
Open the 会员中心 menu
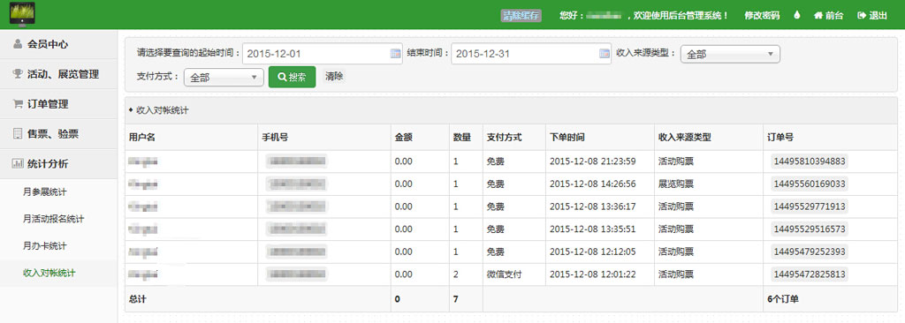(58, 44)
